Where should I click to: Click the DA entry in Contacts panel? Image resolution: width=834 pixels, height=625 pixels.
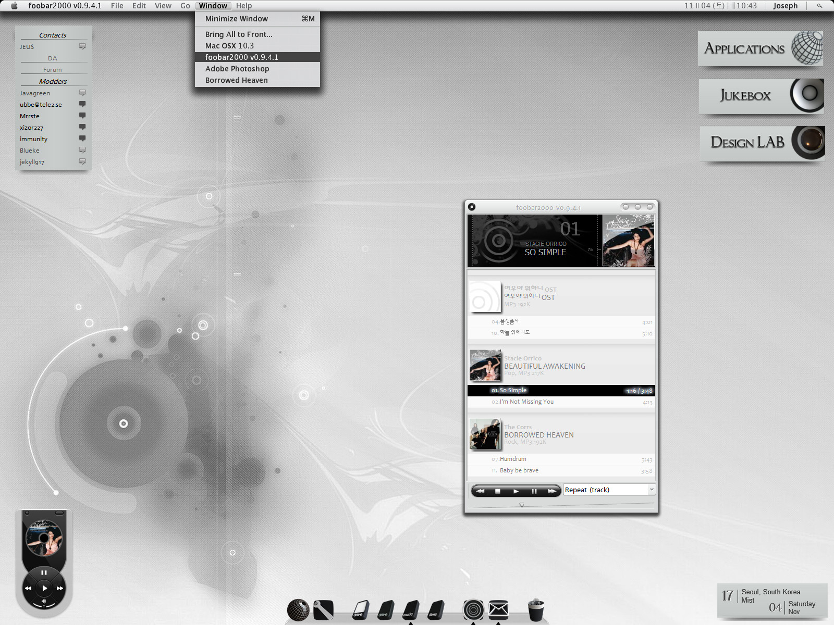(x=52, y=58)
